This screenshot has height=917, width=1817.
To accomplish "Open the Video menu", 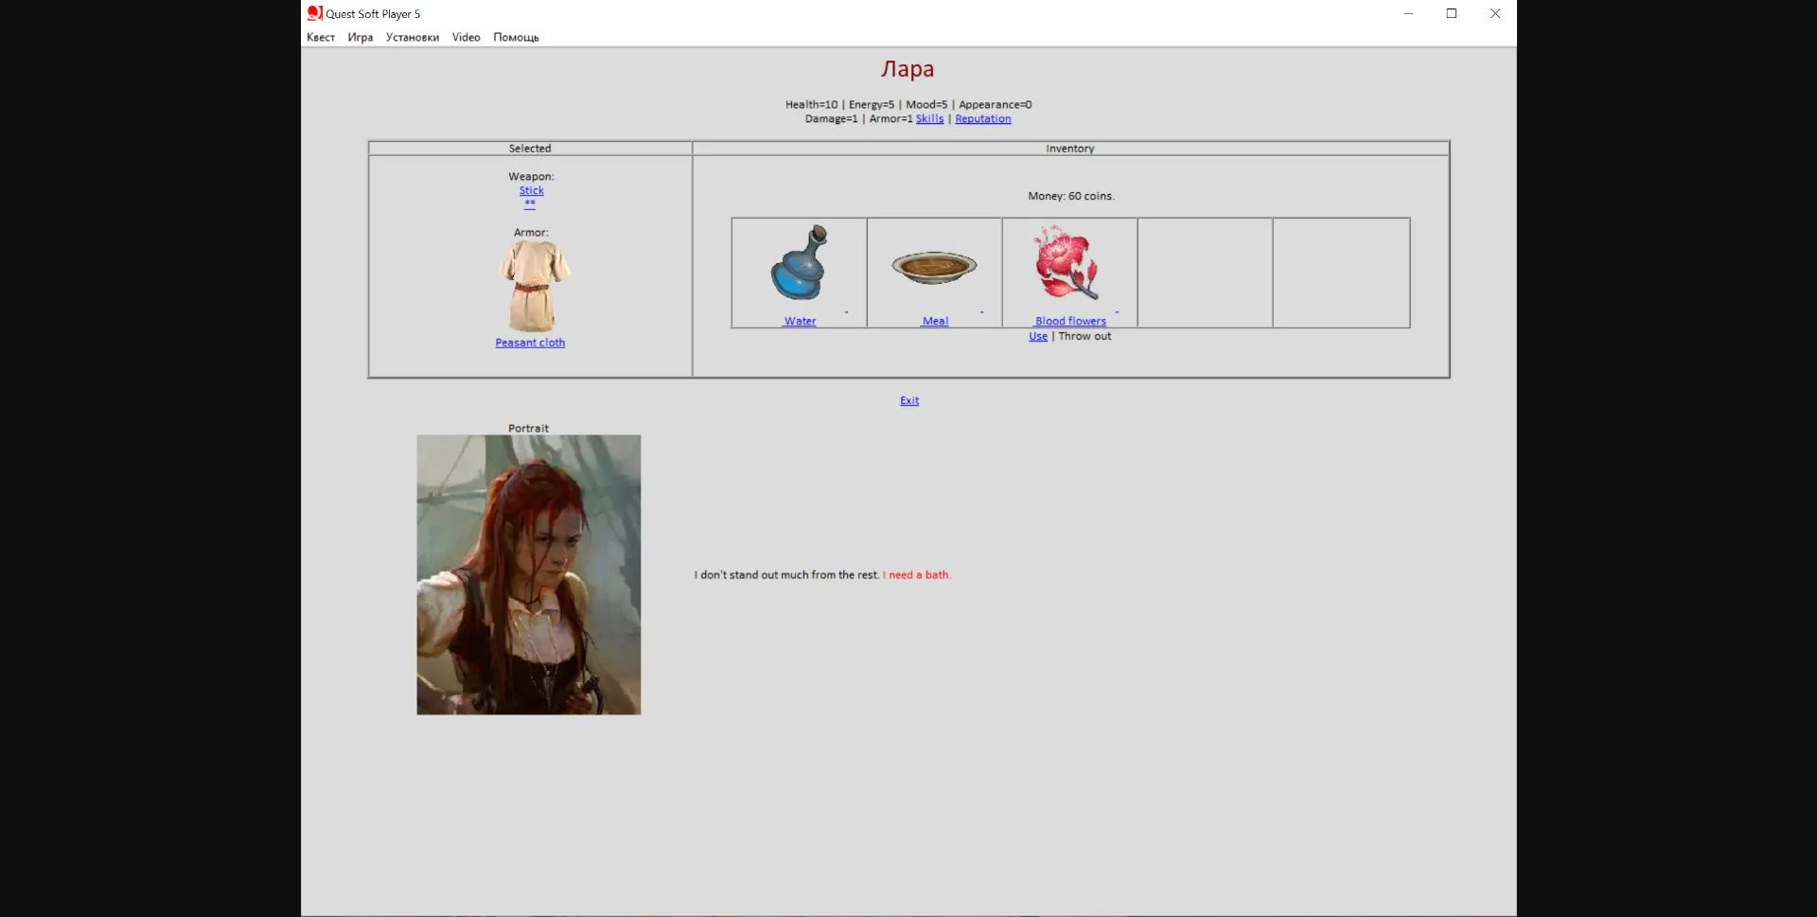I will pos(466,37).
